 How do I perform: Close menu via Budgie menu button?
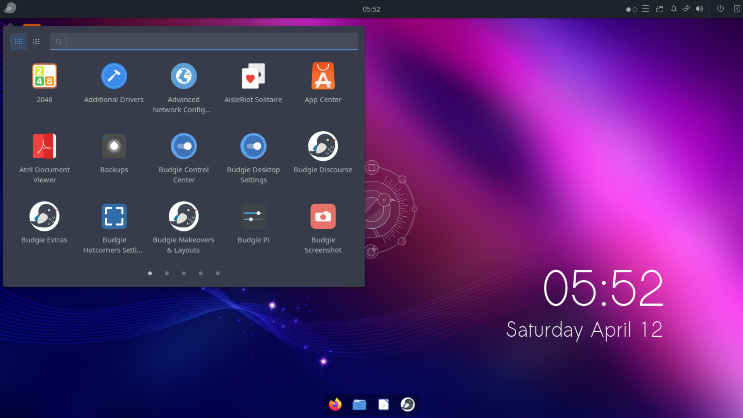coord(10,8)
